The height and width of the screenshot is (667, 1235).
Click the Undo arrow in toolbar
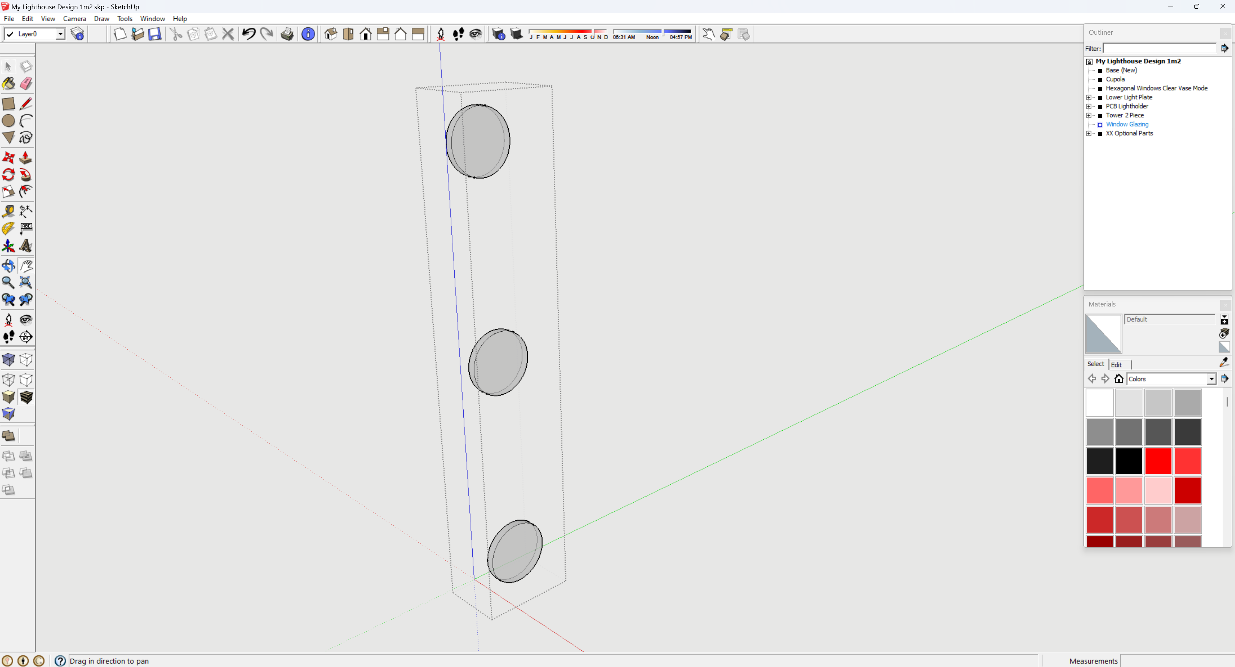click(249, 34)
